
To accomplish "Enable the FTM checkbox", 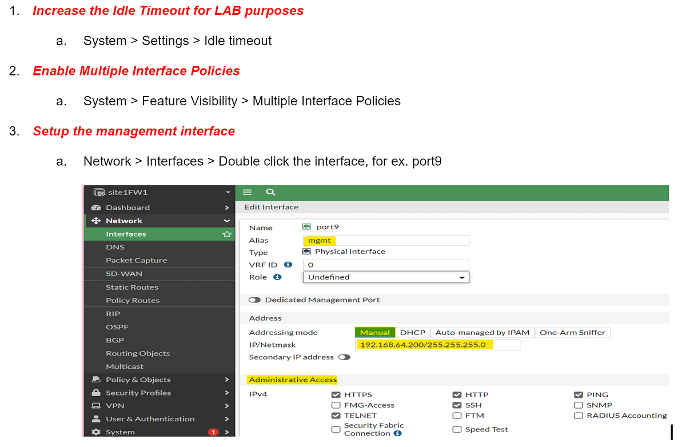I will (x=457, y=416).
